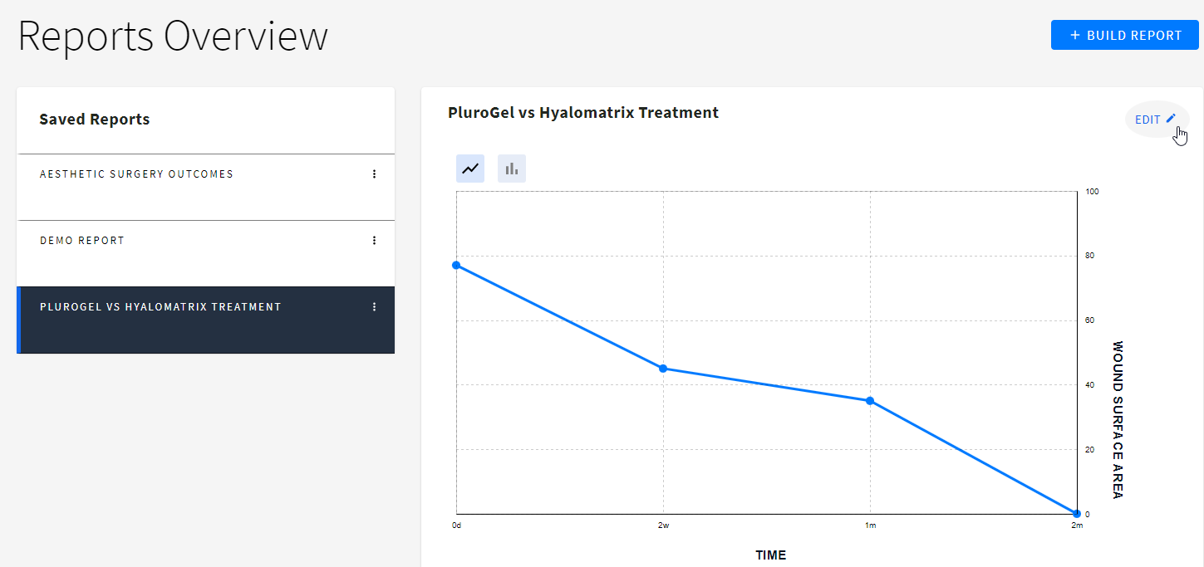Click the 2w data point on chart
The image size is (1204, 567).
coord(663,369)
